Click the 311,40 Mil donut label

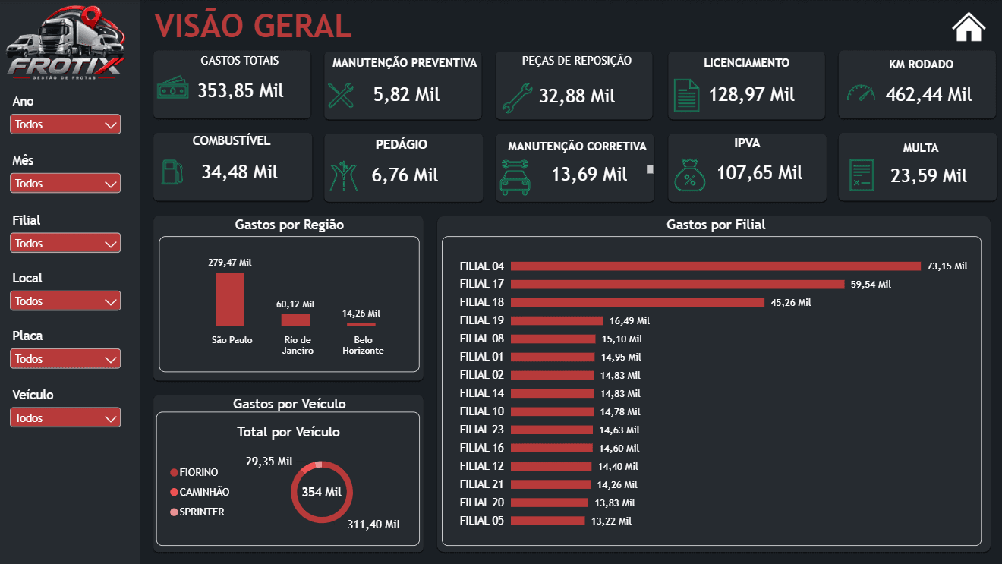(373, 525)
